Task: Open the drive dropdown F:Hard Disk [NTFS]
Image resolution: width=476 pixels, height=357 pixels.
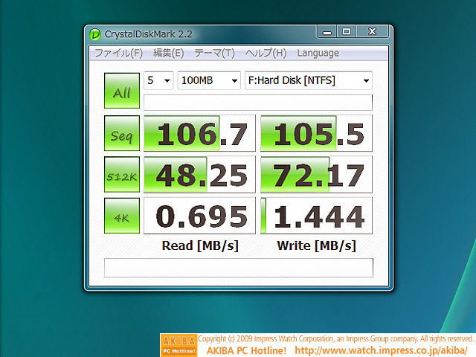Action: 309,80
